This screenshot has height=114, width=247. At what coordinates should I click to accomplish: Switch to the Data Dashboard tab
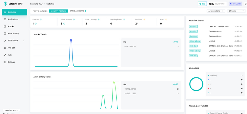(x=77, y=11)
